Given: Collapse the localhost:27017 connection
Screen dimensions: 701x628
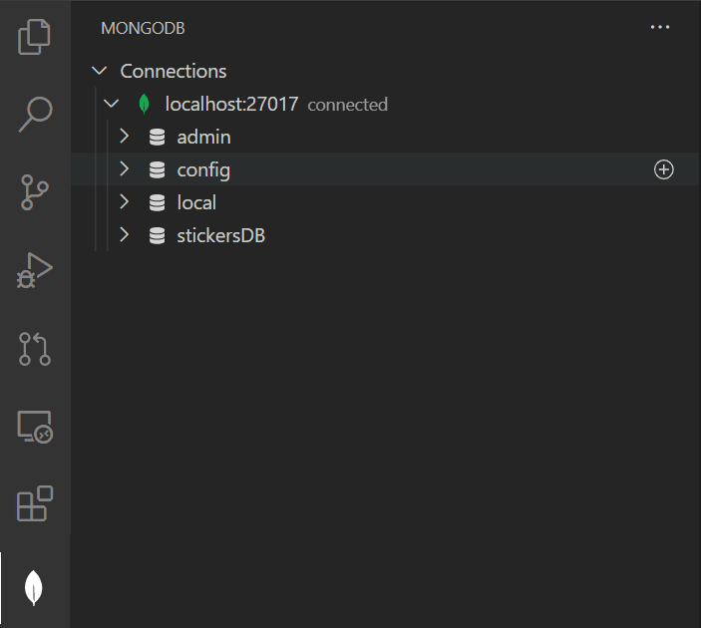Looking at the screenshot, I should point(112,104).
